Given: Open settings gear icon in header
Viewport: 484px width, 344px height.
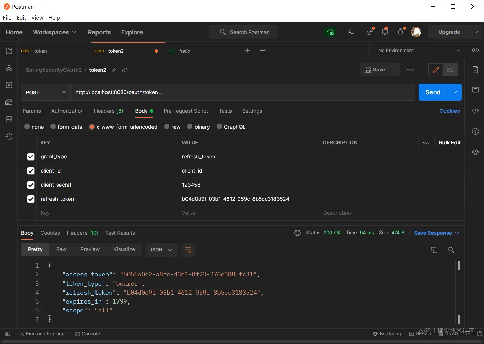Looking at the screenshot, I should [385, 32].
